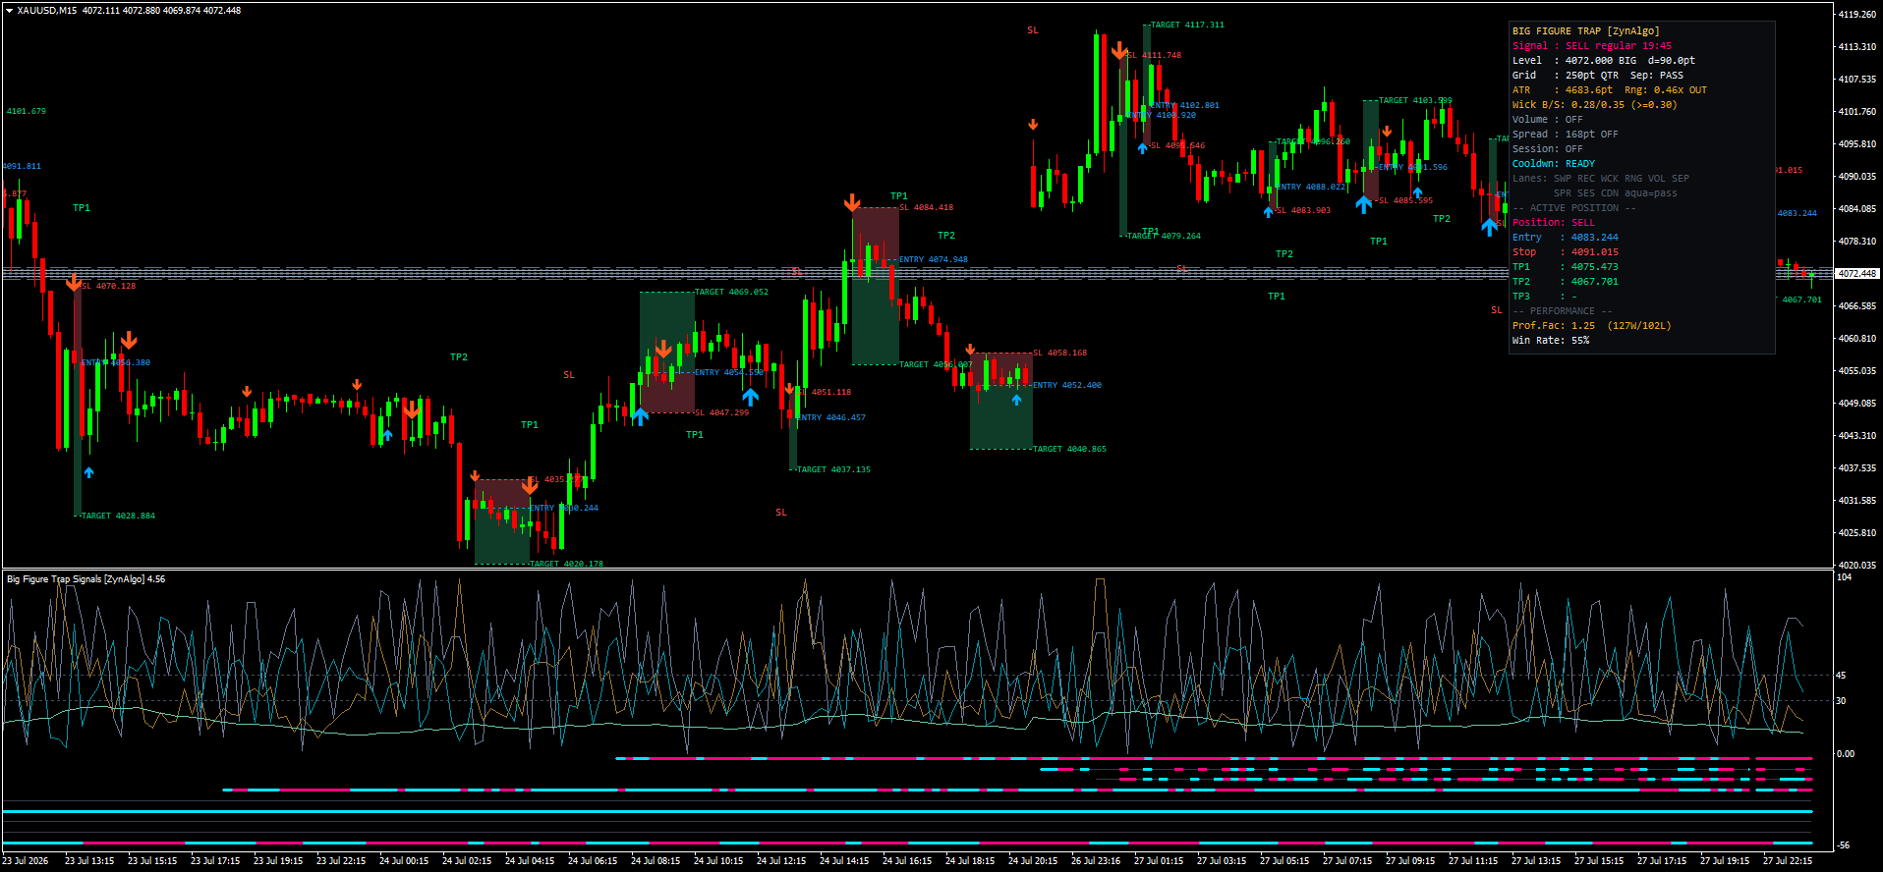Select the TP1 : 4075.473 line in panel
The image size is (1883, 872).
[1565, 267]
